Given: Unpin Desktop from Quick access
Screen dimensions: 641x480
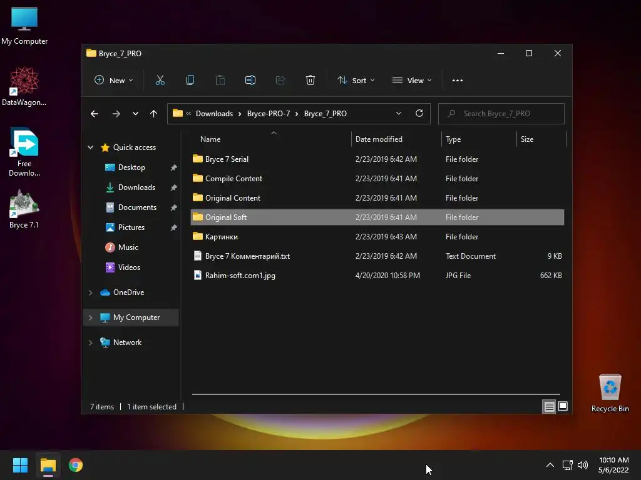Looking at the screenshot, I should pyautogui.click(x=174, y=167).
